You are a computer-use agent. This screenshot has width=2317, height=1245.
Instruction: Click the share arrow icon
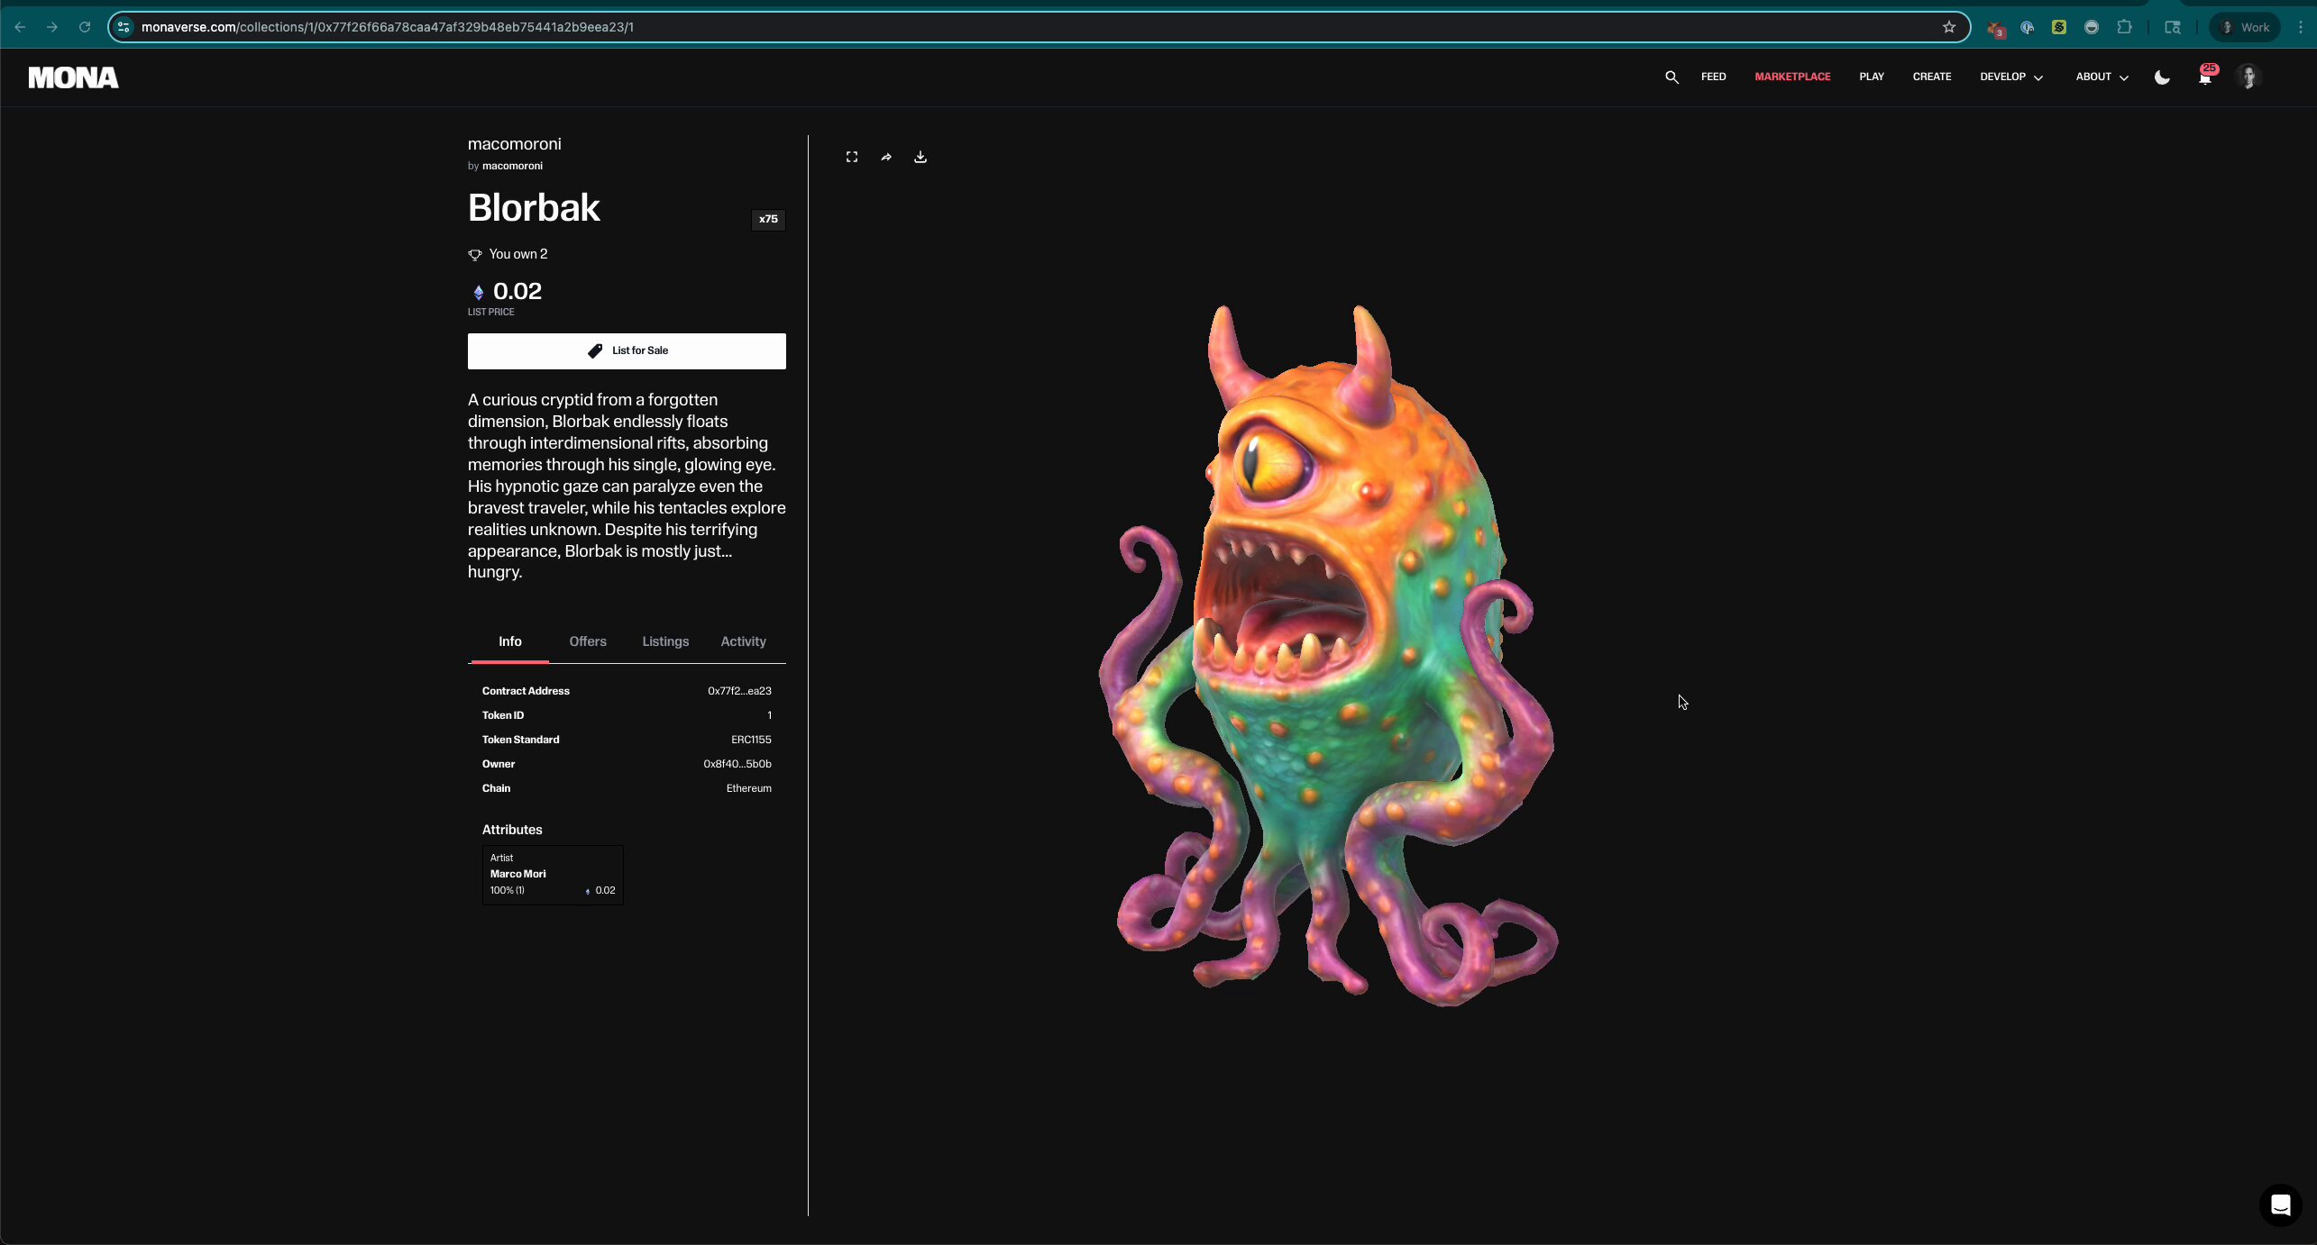pyautogui.click(x=886, y=157)
